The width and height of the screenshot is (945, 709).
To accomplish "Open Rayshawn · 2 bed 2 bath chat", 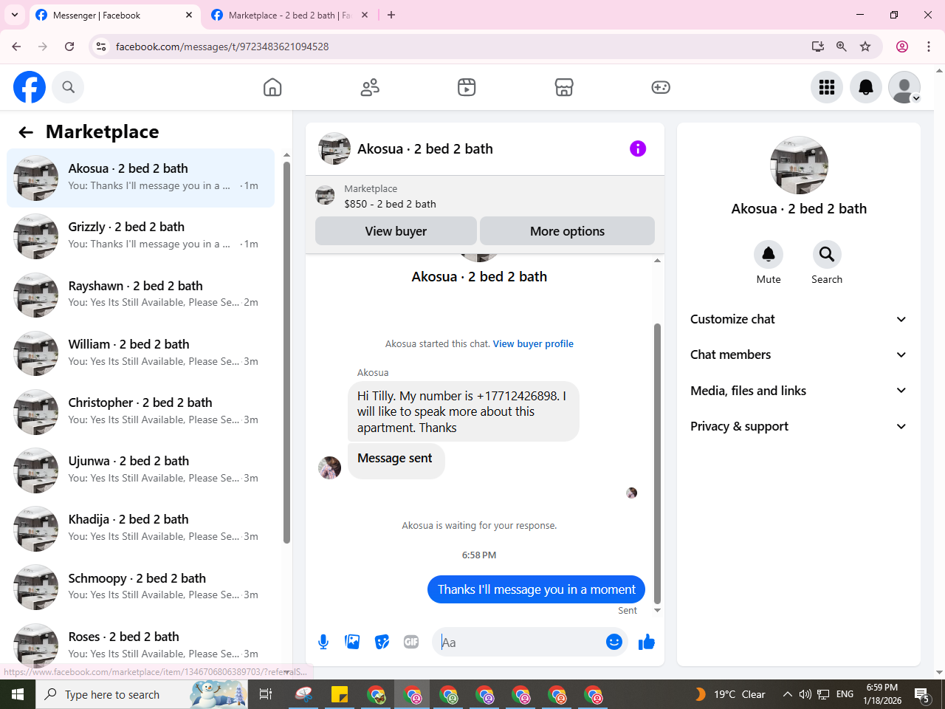I will 140,295.
